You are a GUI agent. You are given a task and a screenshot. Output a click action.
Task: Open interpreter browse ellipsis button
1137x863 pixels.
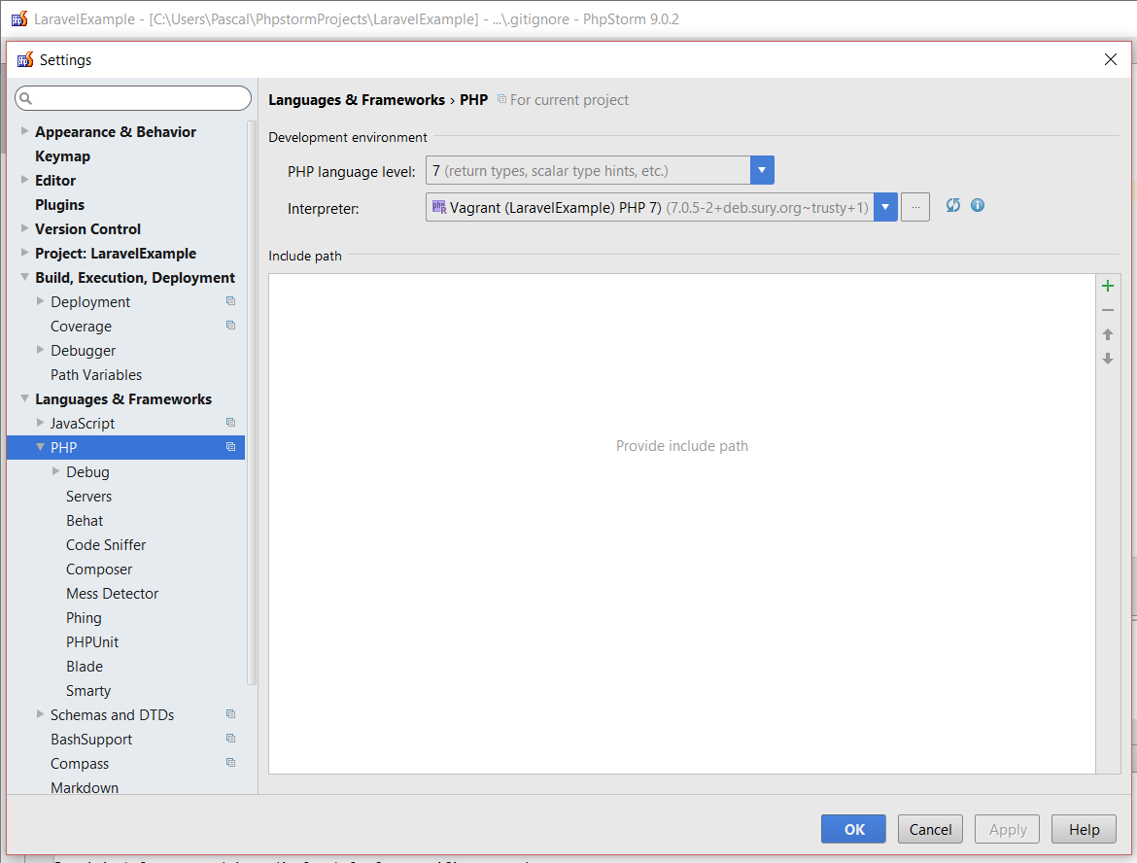915,207
